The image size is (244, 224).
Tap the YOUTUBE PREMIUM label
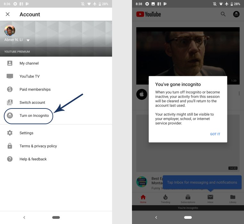pyautogui.click(x=17, y=52)
